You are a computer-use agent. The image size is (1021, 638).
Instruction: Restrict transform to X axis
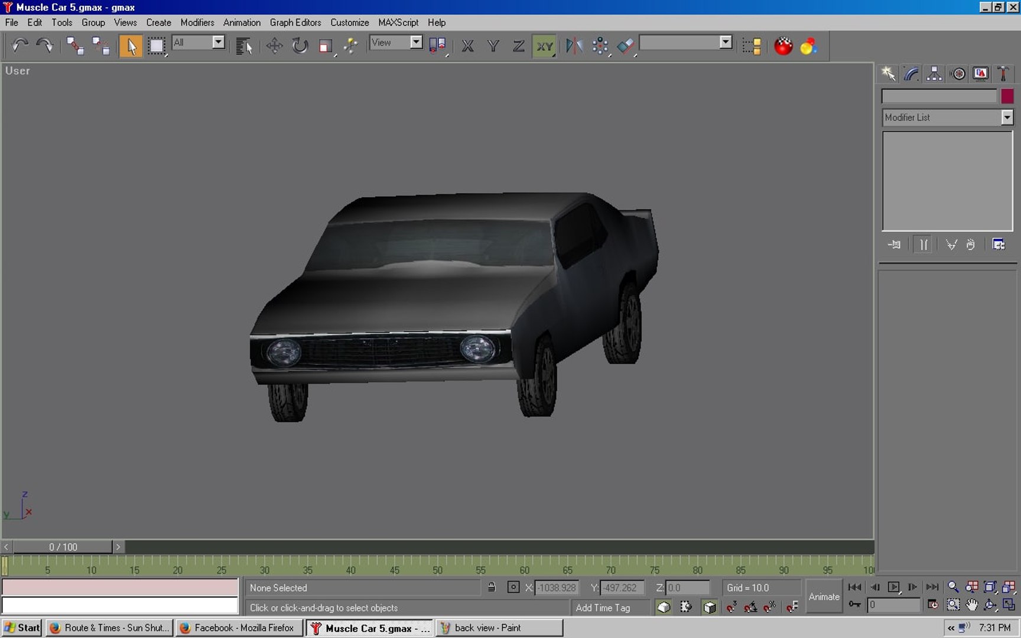pyautogui.click(x=467, y=45)
